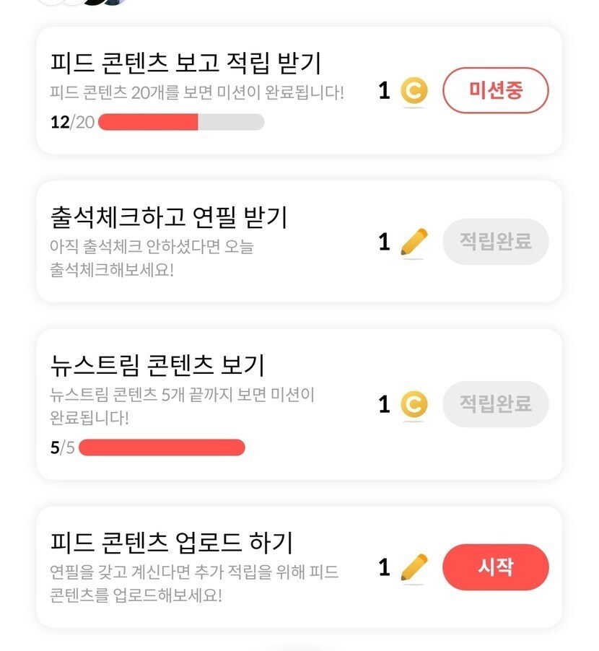
Task: Click the 12/20 feed content progress bar
Action: [x=181, y=122]
